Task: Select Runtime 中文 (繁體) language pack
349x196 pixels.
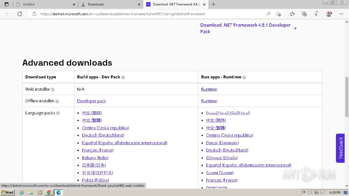Action: (x=216, y=128)
